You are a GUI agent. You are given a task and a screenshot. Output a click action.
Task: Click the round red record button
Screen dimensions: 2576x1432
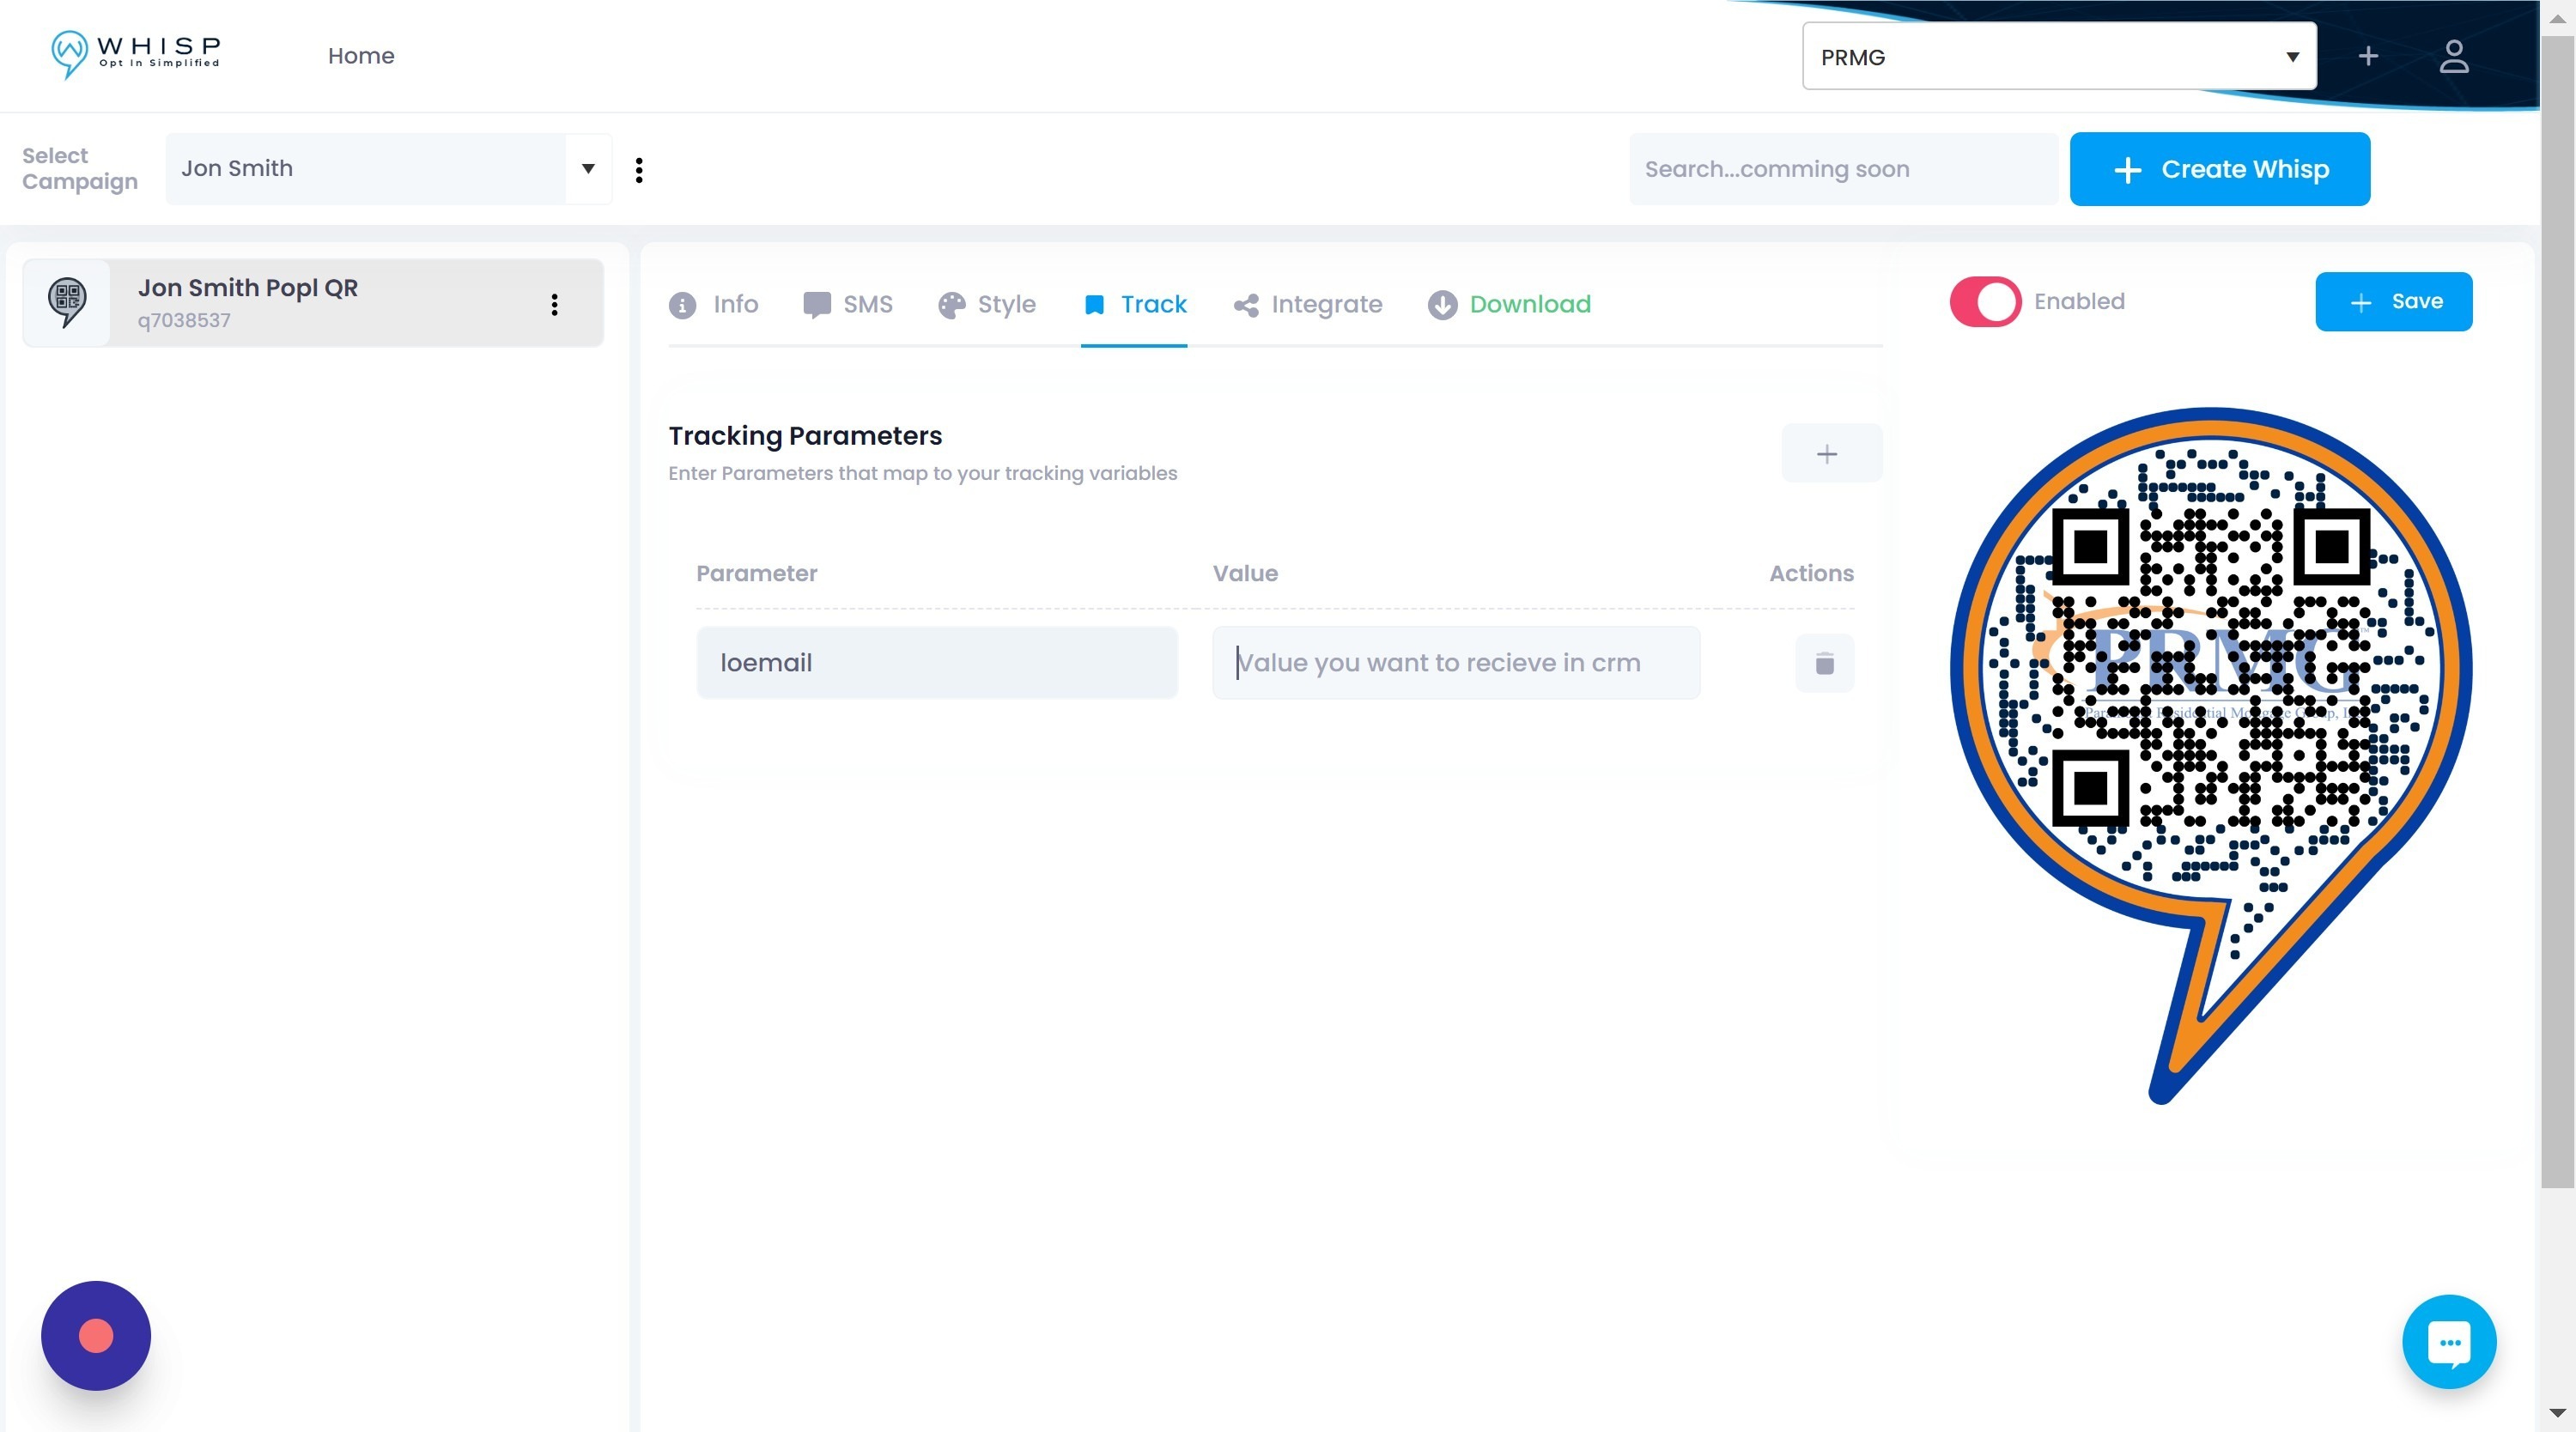(x=96, y=1335)
